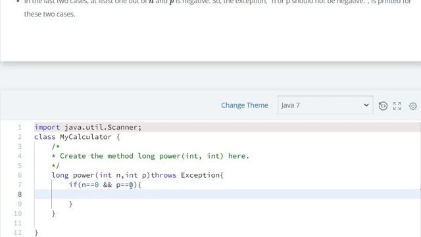
Task: Click closing brace on line 10
Action: (53, 213)
